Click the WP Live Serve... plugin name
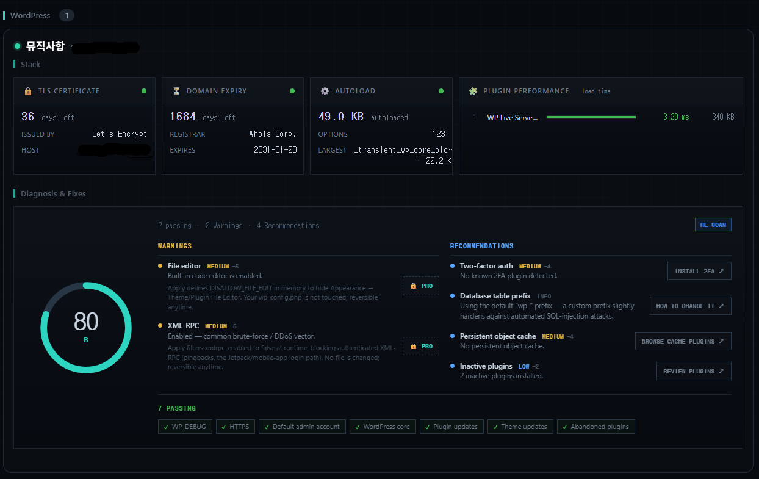 513,117
